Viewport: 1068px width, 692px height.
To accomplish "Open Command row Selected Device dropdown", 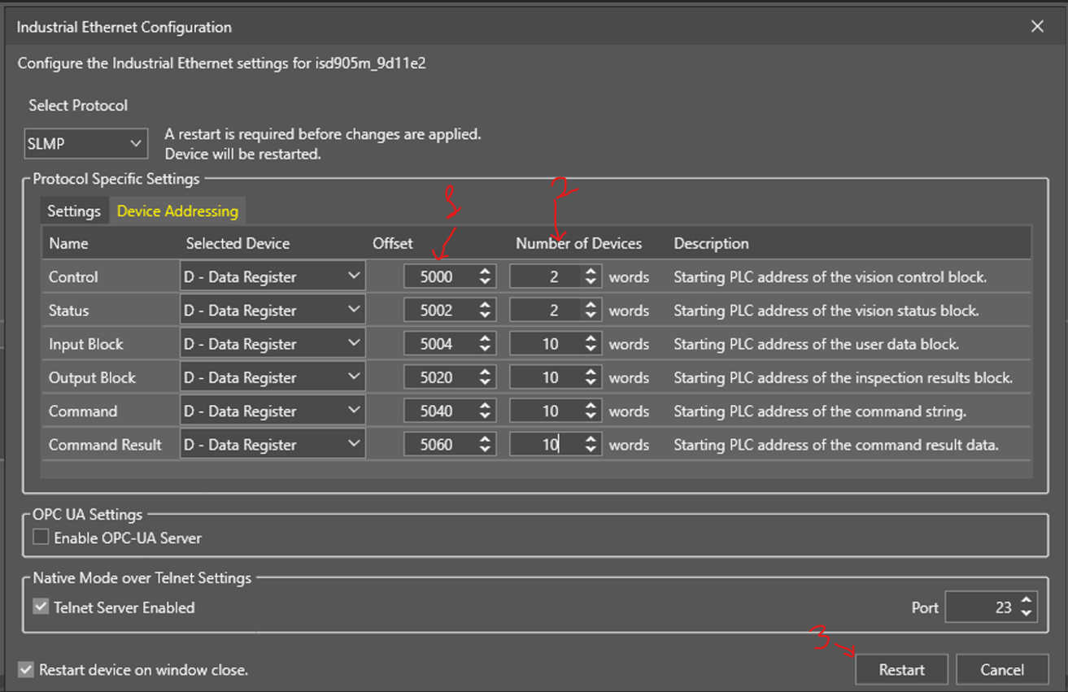I will click(x=272, y=411).
